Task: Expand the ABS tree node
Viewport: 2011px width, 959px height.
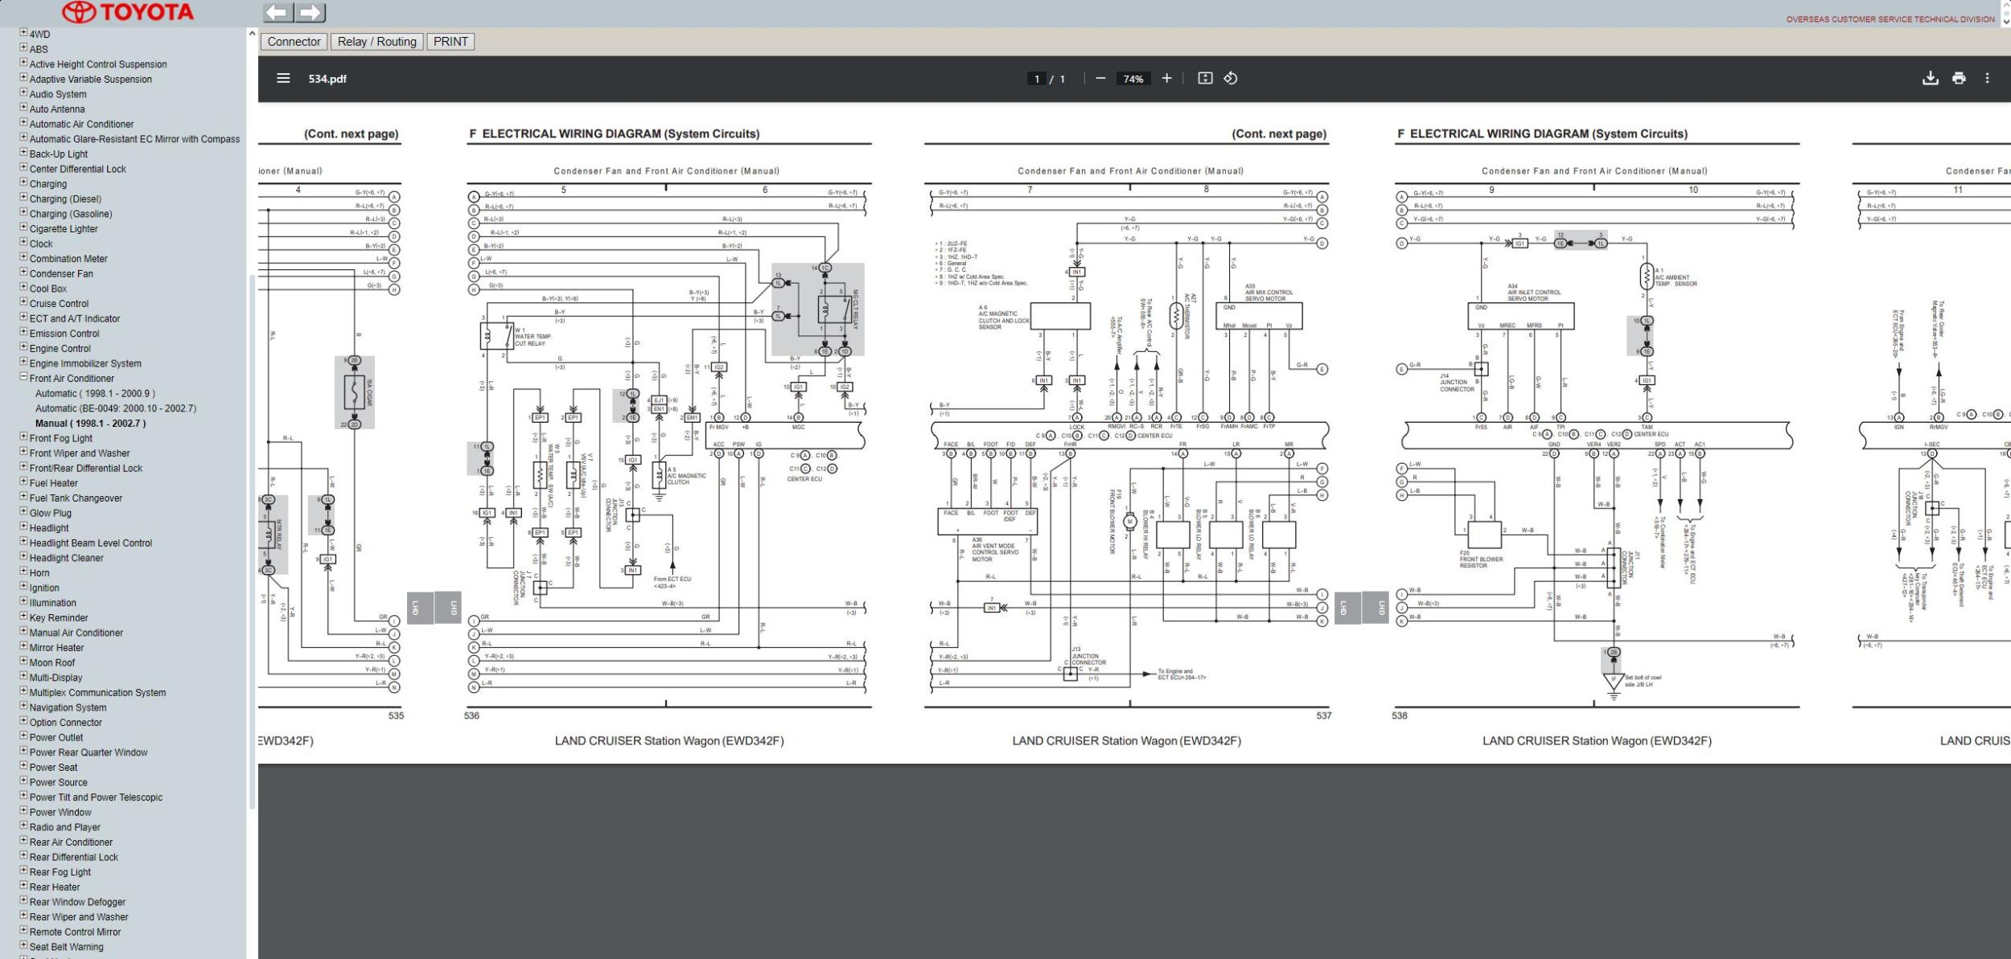Action: (23, 48)
